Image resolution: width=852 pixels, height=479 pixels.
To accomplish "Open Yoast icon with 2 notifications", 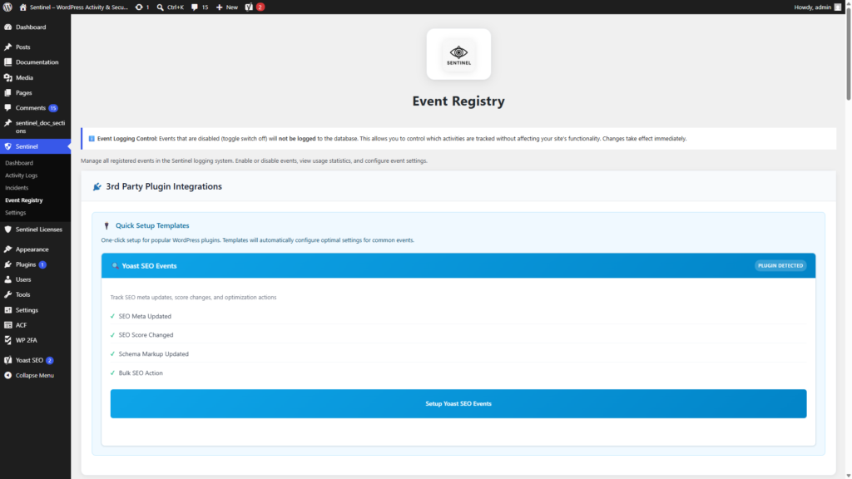I will click(255, 7).
